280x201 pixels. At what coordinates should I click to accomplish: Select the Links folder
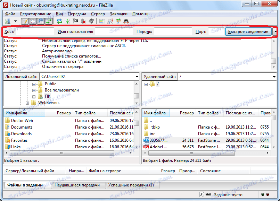[16, 147]
